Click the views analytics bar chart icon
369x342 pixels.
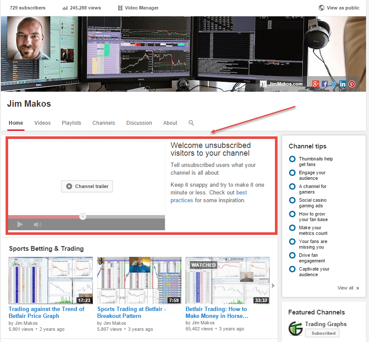65,8
